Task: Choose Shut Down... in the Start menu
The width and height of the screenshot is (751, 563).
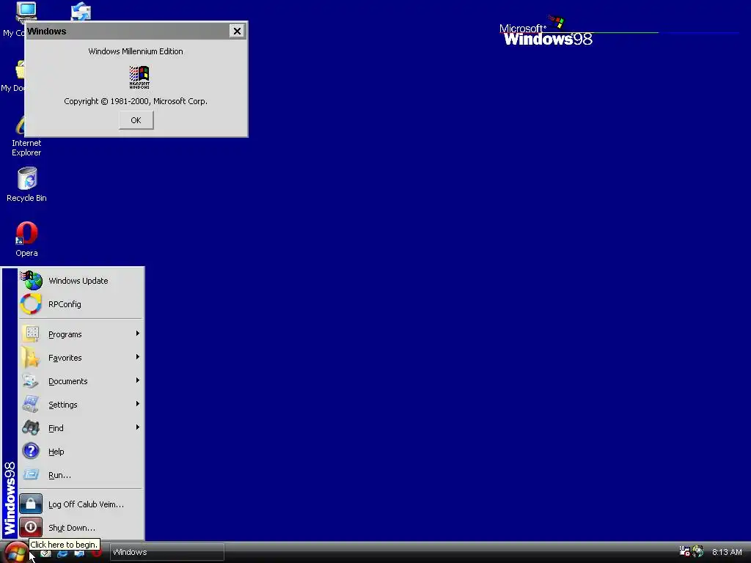Action: tap(81, 527)
